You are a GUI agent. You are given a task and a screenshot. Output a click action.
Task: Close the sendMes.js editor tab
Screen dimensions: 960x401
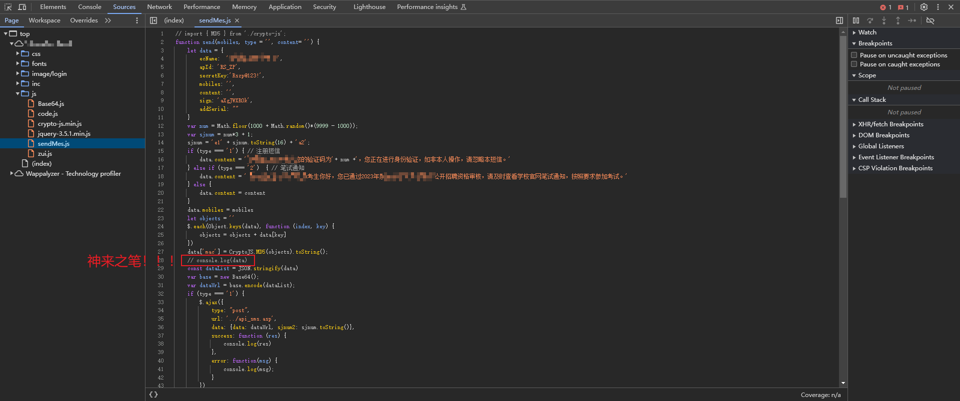point(237,20)
